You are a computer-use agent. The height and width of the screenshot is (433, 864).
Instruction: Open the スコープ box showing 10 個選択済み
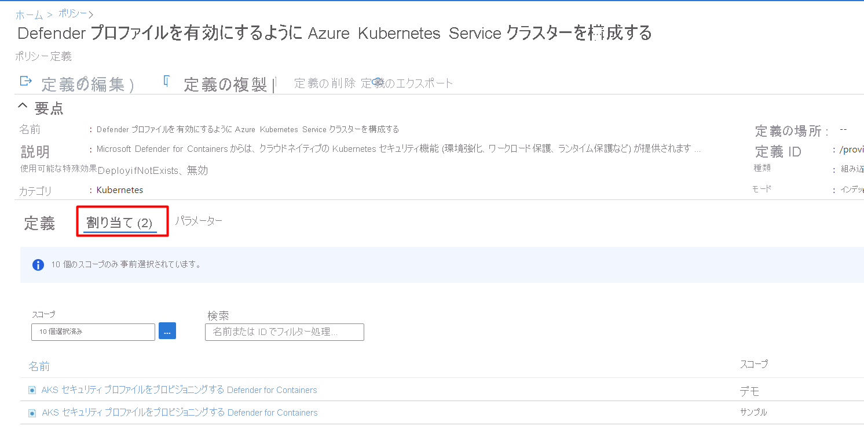93,332
